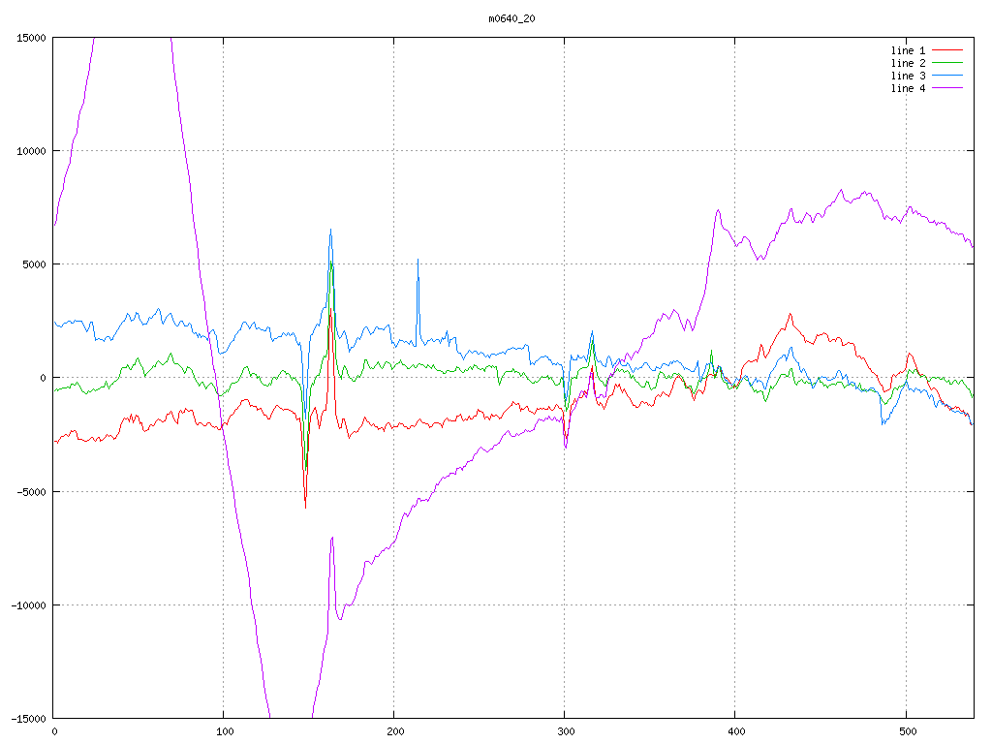Click the chart title m0640_20
The width and height of the screenshot is (992, 744).
[x=511, y=19]
